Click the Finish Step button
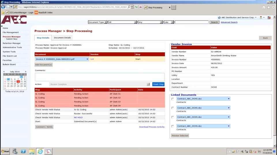Image resolution: width=277 pixels, height=155 pixels. 158,84
